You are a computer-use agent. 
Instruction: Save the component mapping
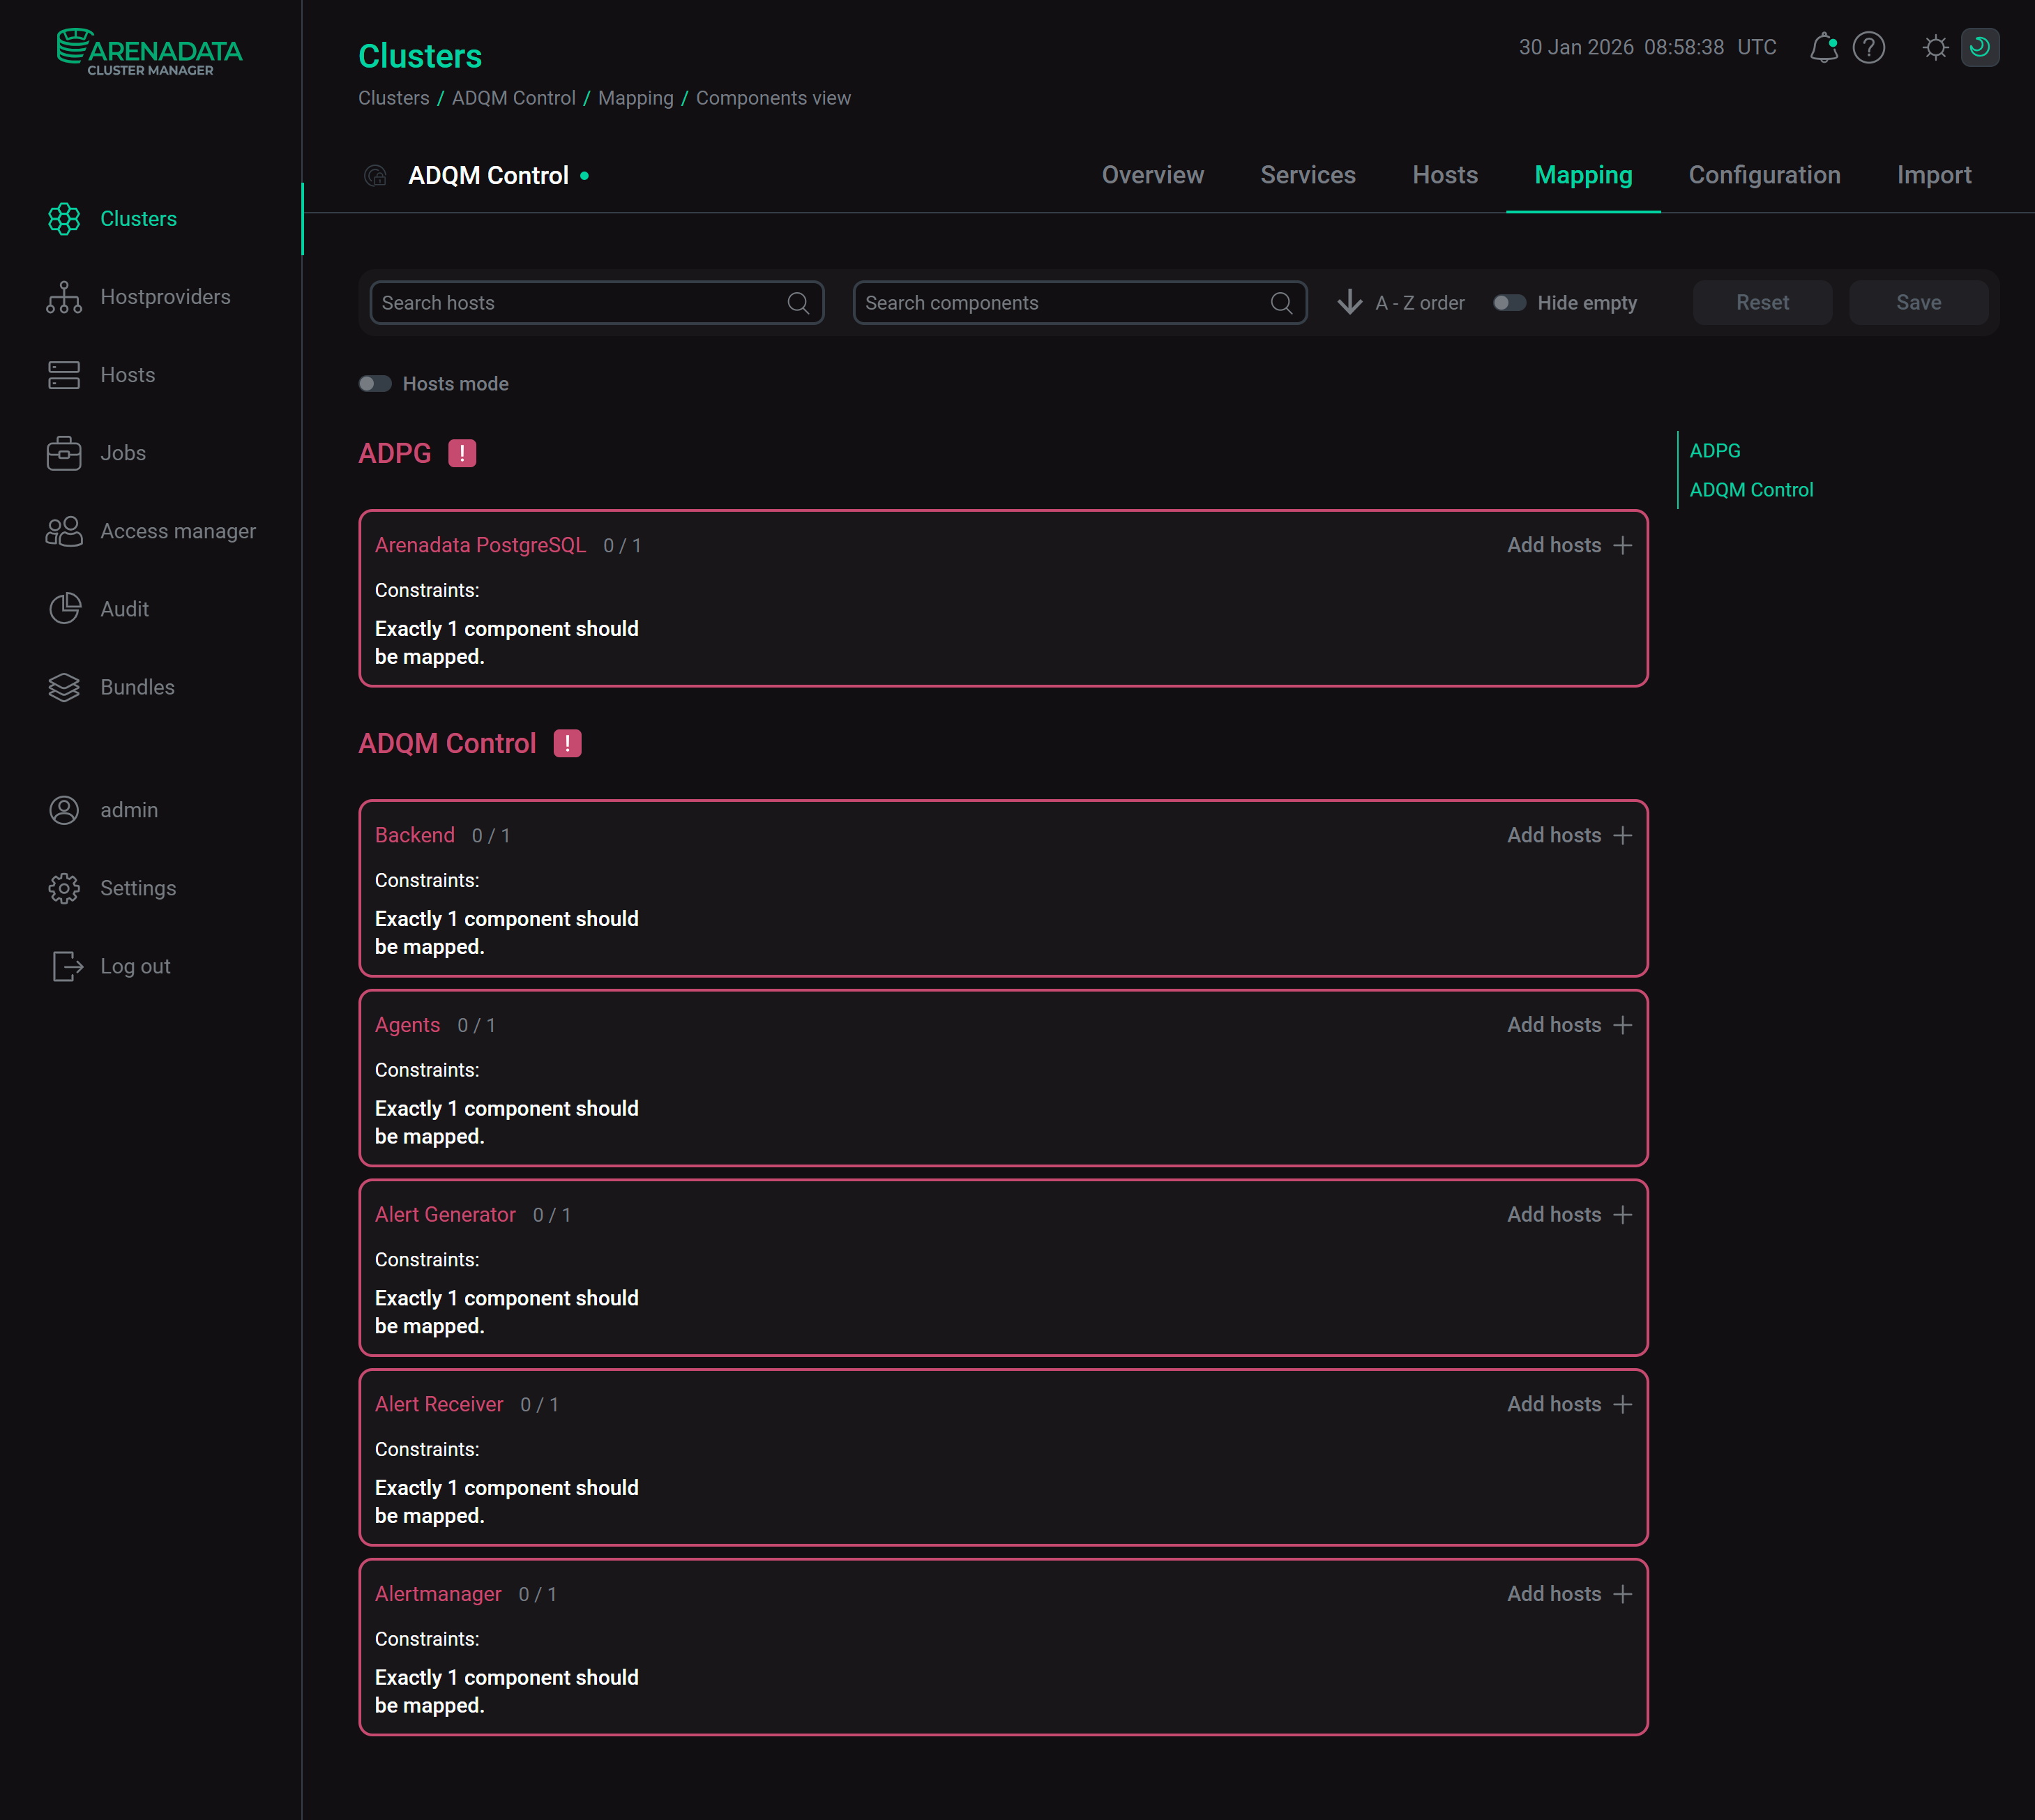click(1917, 302)
